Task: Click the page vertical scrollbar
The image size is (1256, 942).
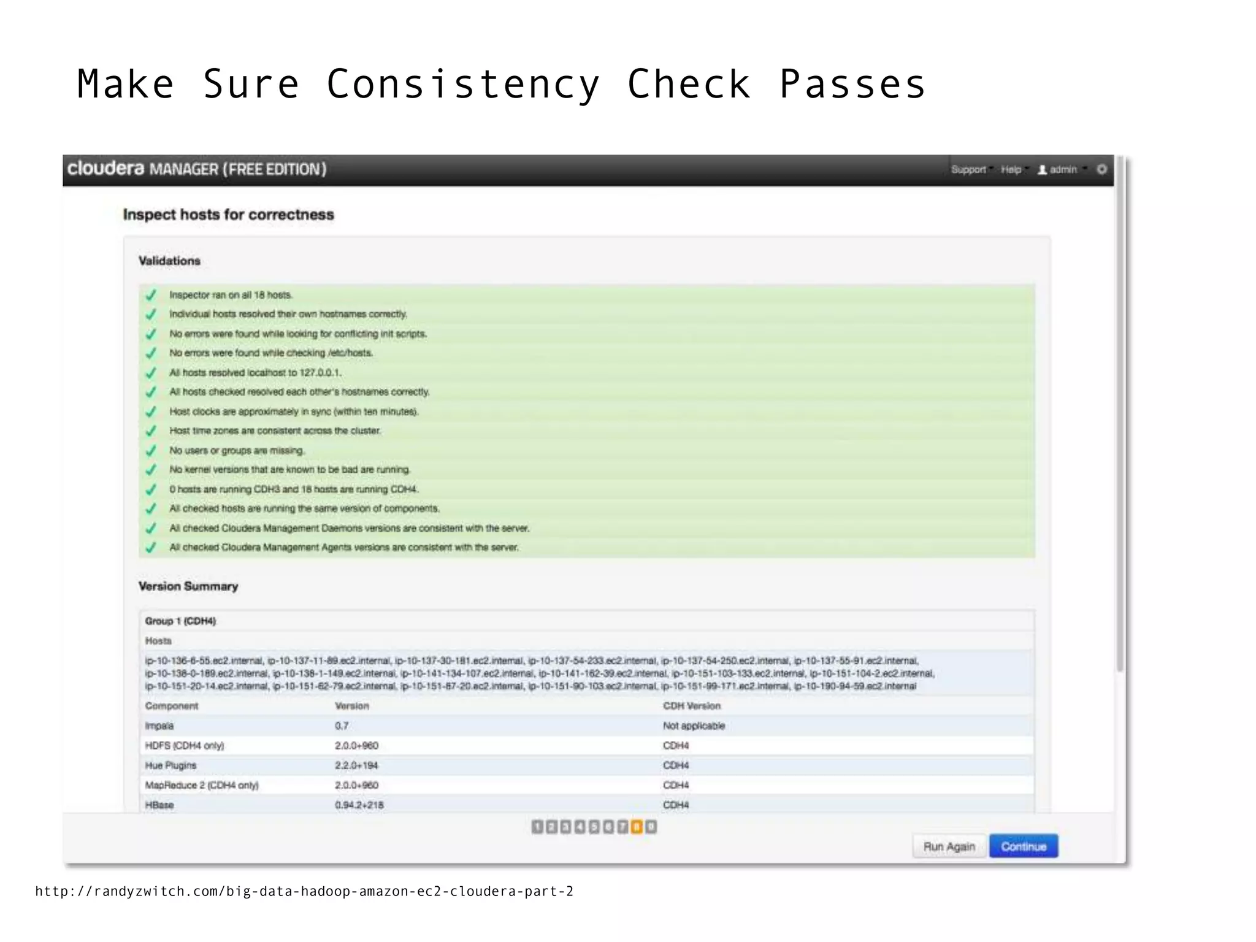Action: point(1120,415)
